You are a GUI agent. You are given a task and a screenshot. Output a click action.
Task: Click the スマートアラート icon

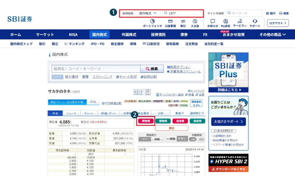coord(138,92)
